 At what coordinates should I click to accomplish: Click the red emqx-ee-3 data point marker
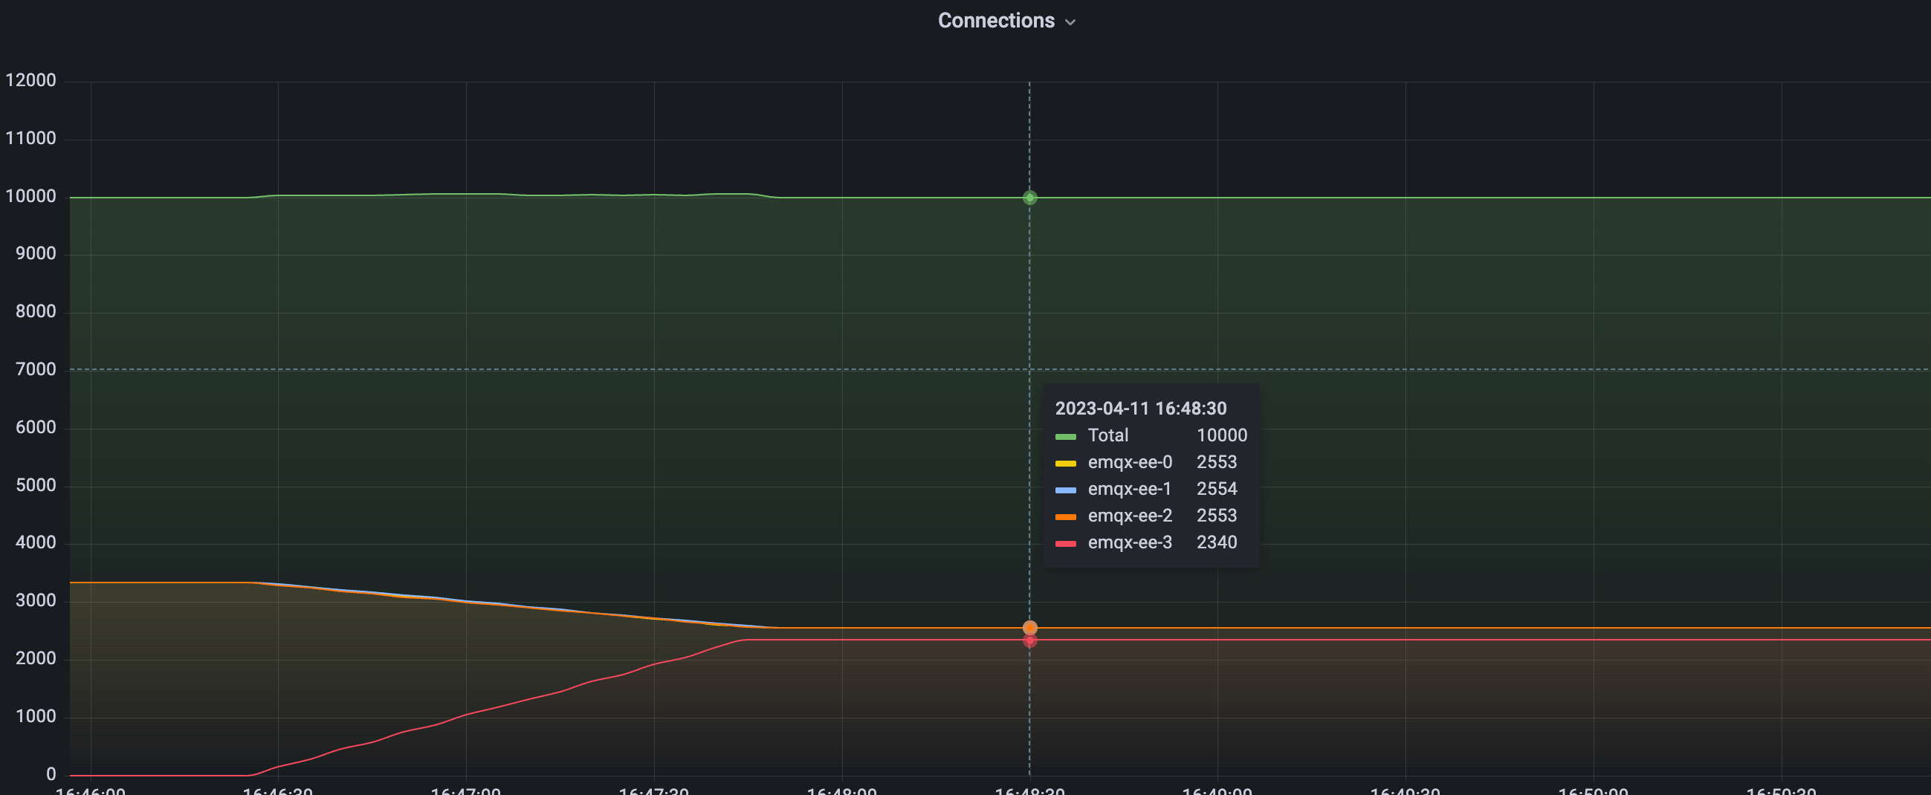click(x=1029, y=640)
